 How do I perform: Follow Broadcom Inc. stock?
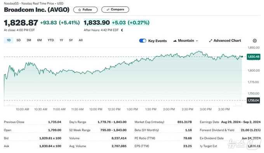[x=85, y=10]
